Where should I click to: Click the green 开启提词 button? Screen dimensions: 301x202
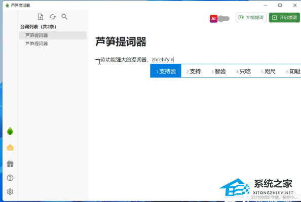[284, 17]
